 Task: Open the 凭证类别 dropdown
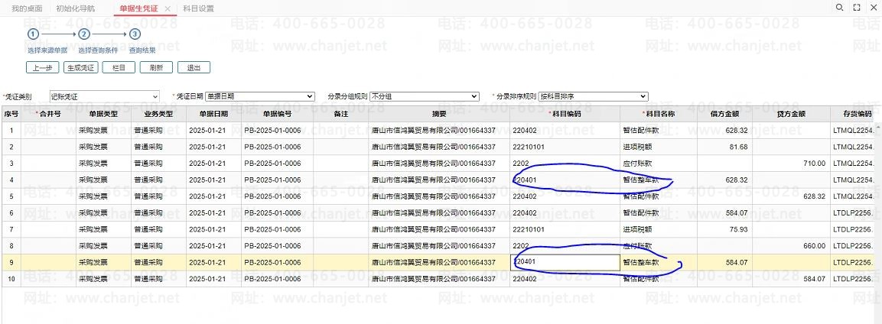click(104, 96)
